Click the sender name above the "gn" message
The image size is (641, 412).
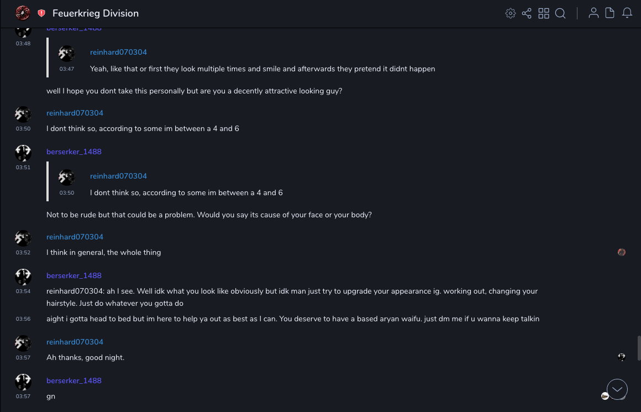[x=73, y=380]
